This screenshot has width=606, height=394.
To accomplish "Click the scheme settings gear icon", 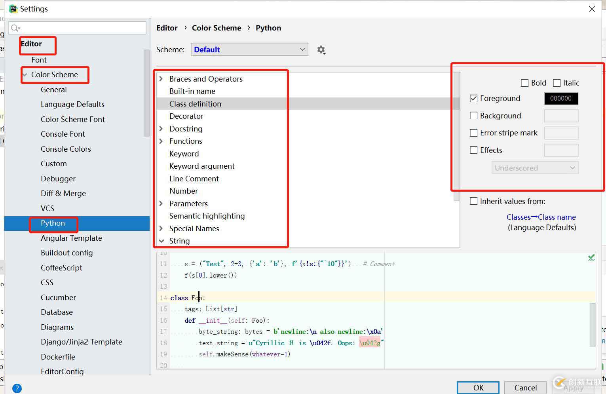I will (321, 50).
